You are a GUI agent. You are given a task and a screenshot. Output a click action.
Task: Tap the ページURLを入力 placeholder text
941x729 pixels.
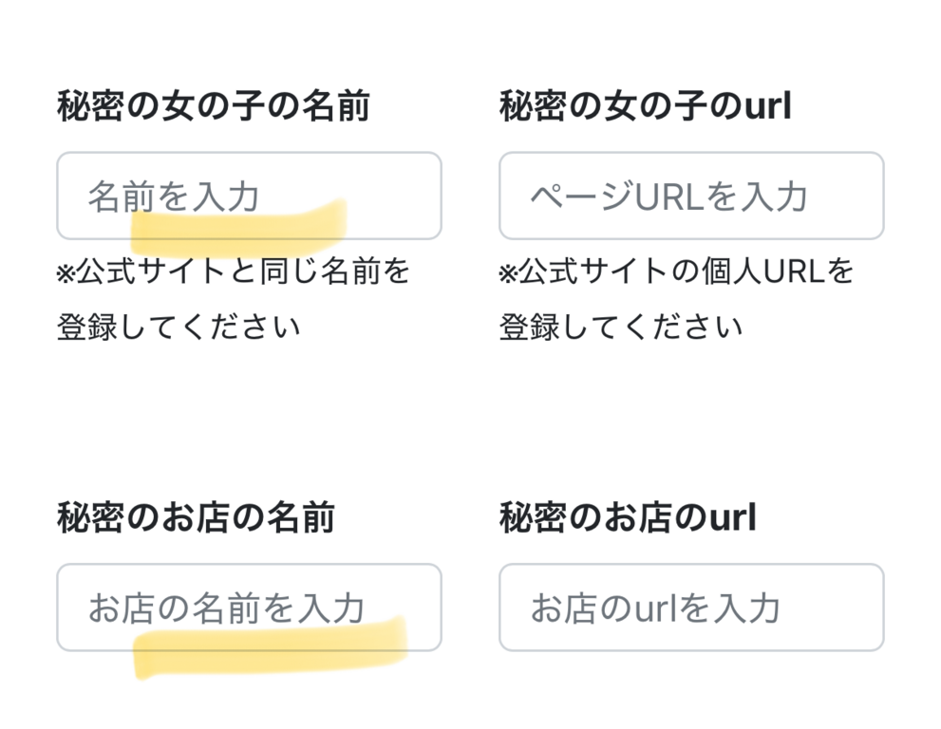click(668, 196)
